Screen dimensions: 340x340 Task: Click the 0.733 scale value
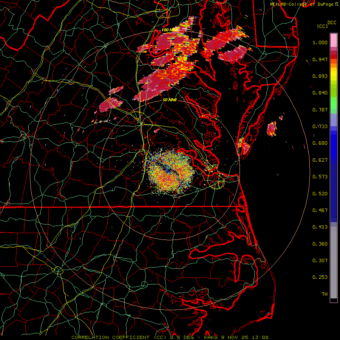(x=320, y=127)
